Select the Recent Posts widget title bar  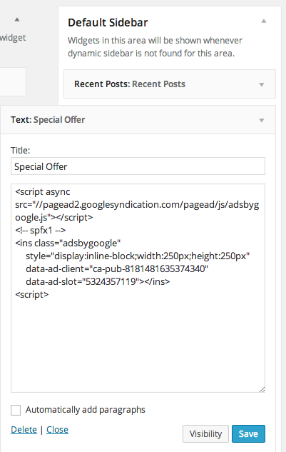[170, 84]
